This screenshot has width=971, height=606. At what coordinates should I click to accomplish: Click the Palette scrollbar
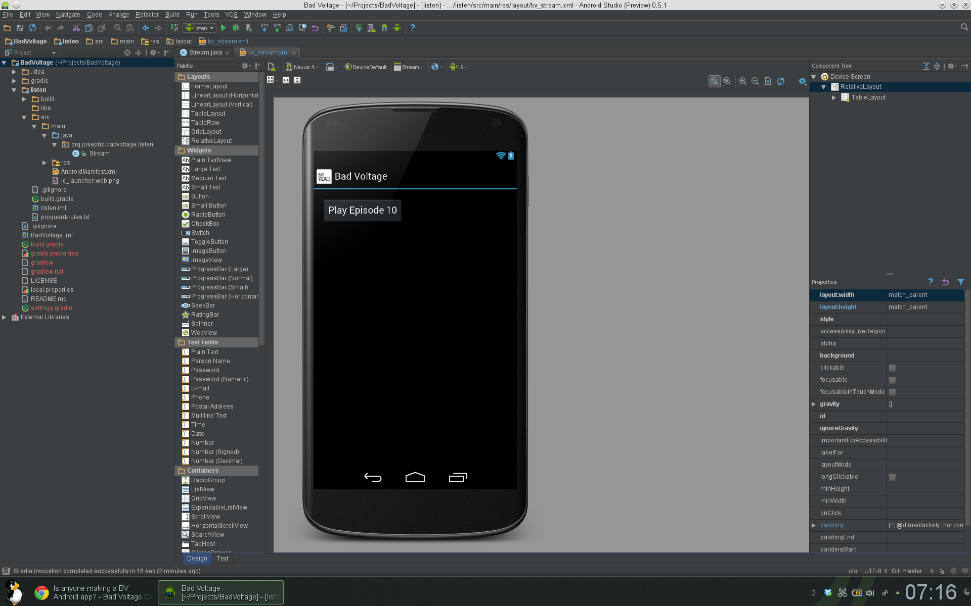[x=261, y=210]
